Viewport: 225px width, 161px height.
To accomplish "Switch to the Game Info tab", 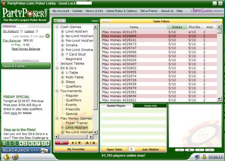I will click(x=150, y=106).
